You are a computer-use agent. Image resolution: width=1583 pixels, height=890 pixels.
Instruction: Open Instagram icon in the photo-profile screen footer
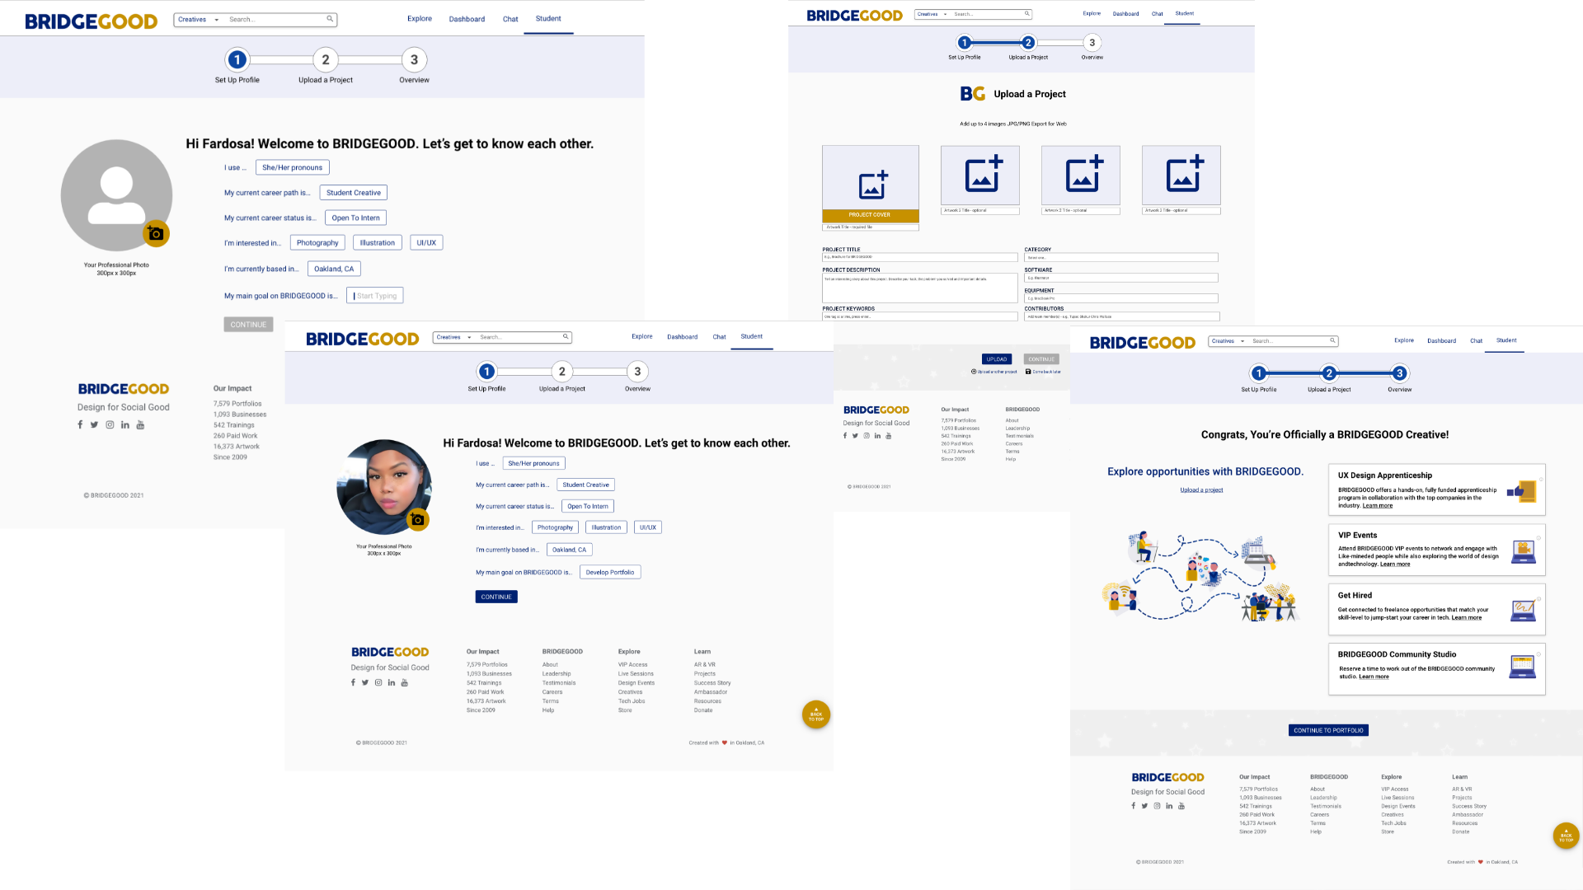378,682
